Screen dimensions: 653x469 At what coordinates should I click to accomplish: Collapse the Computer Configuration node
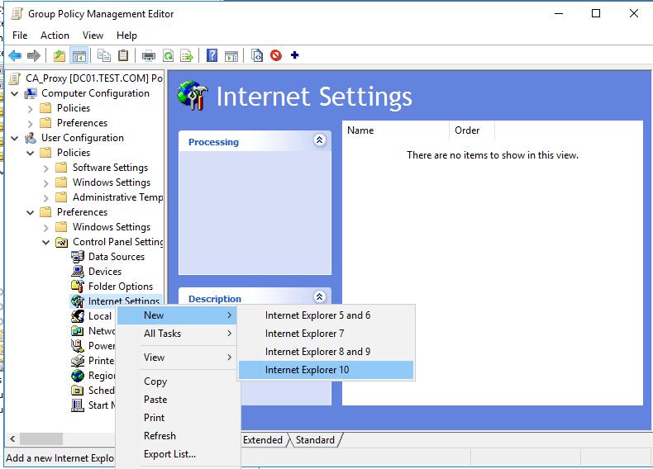point(15,94)
